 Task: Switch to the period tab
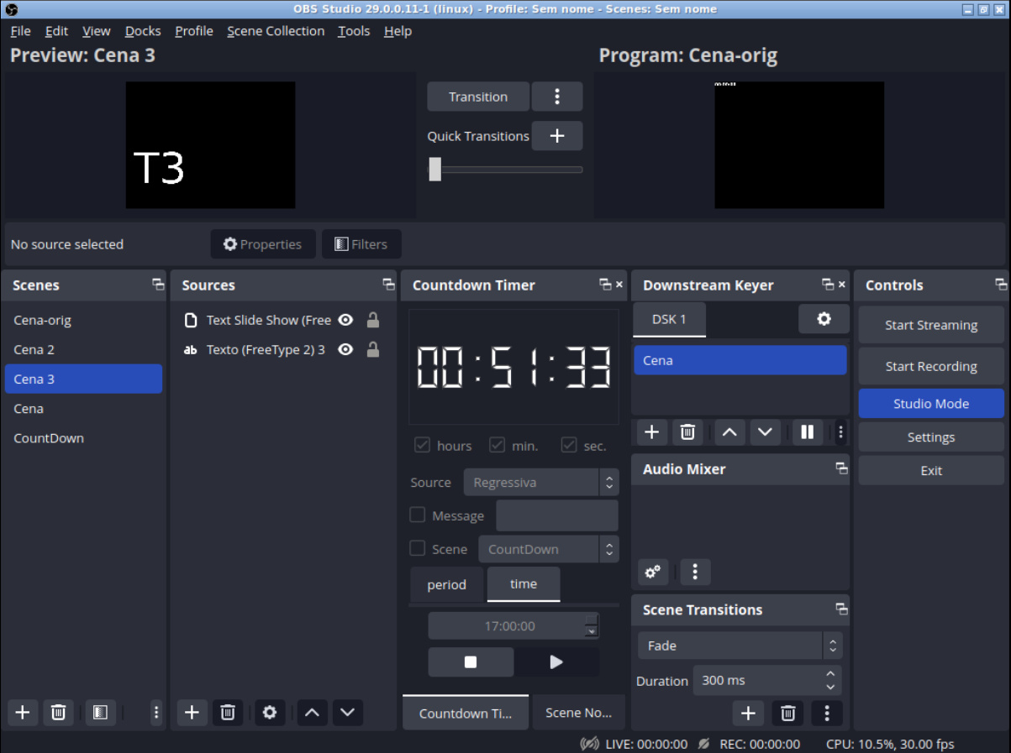(446, 584)
